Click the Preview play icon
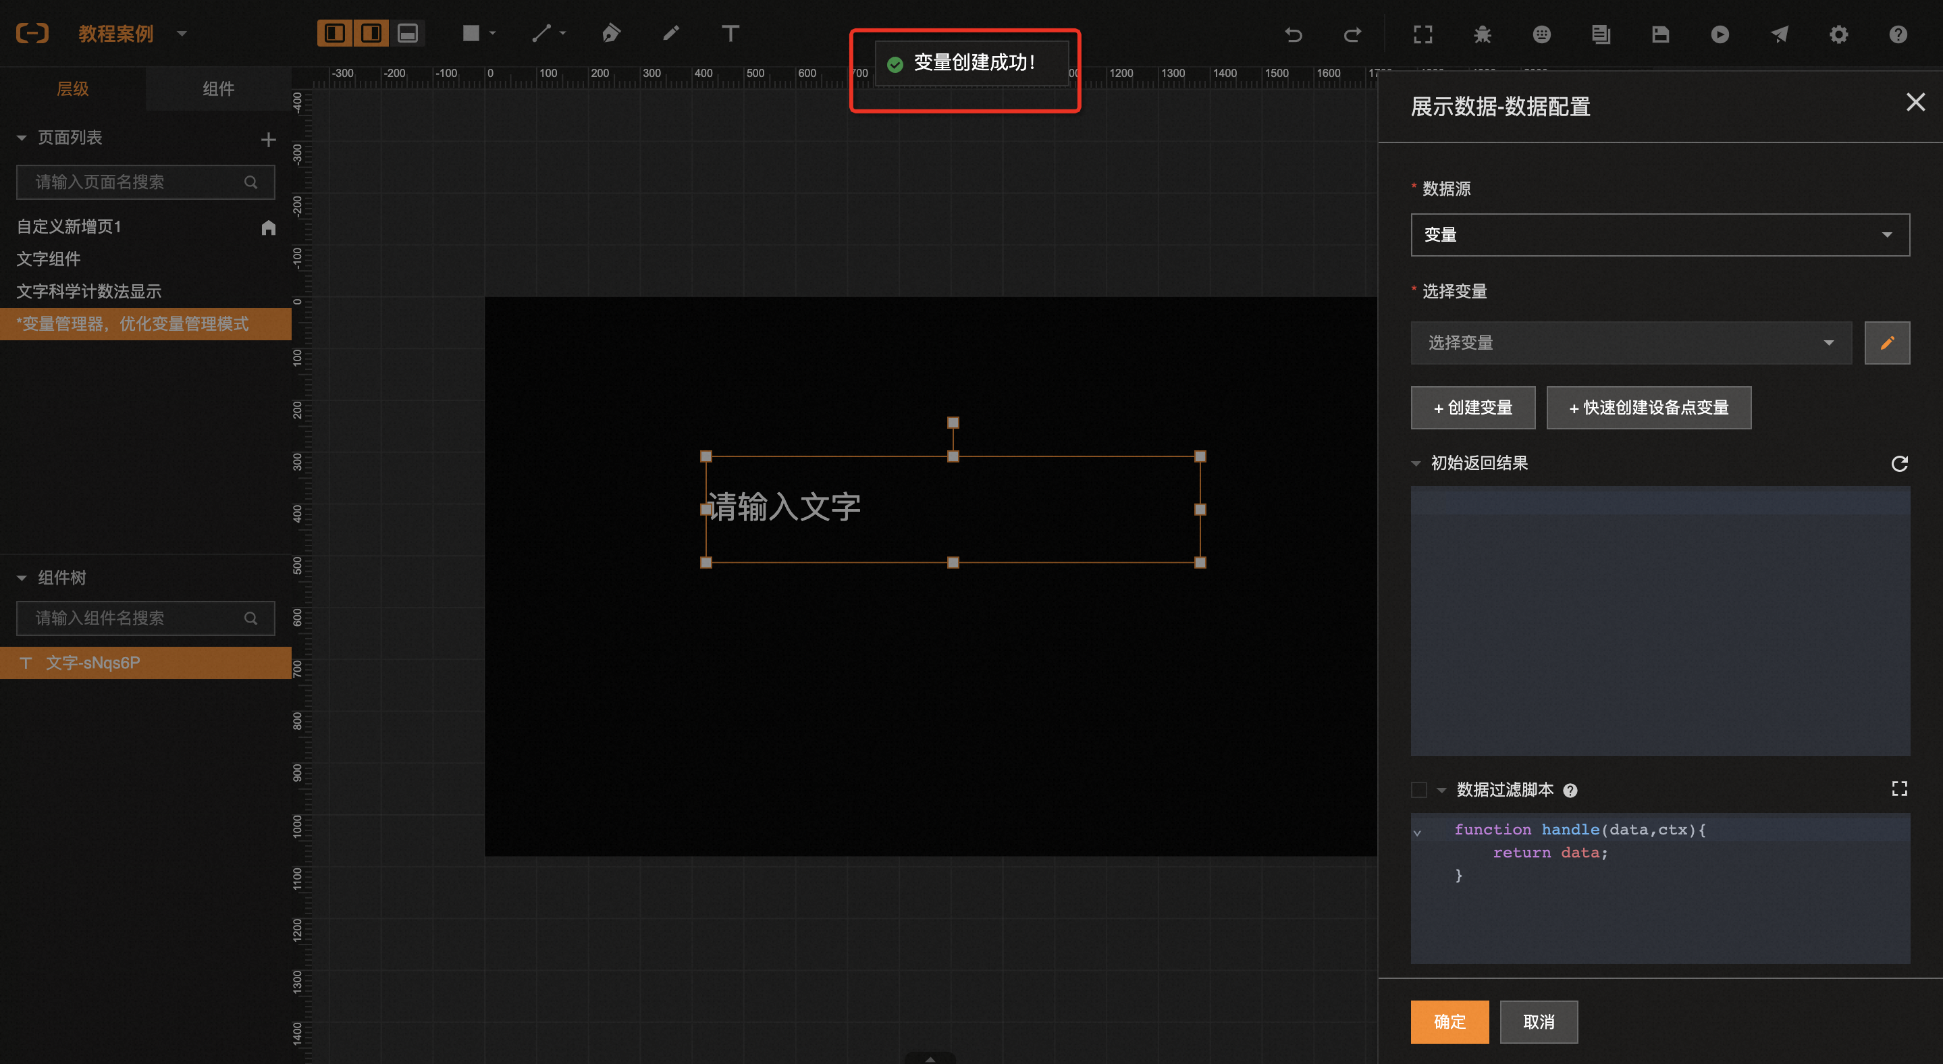The image size is (1943, 1064). coord(1720,34)
